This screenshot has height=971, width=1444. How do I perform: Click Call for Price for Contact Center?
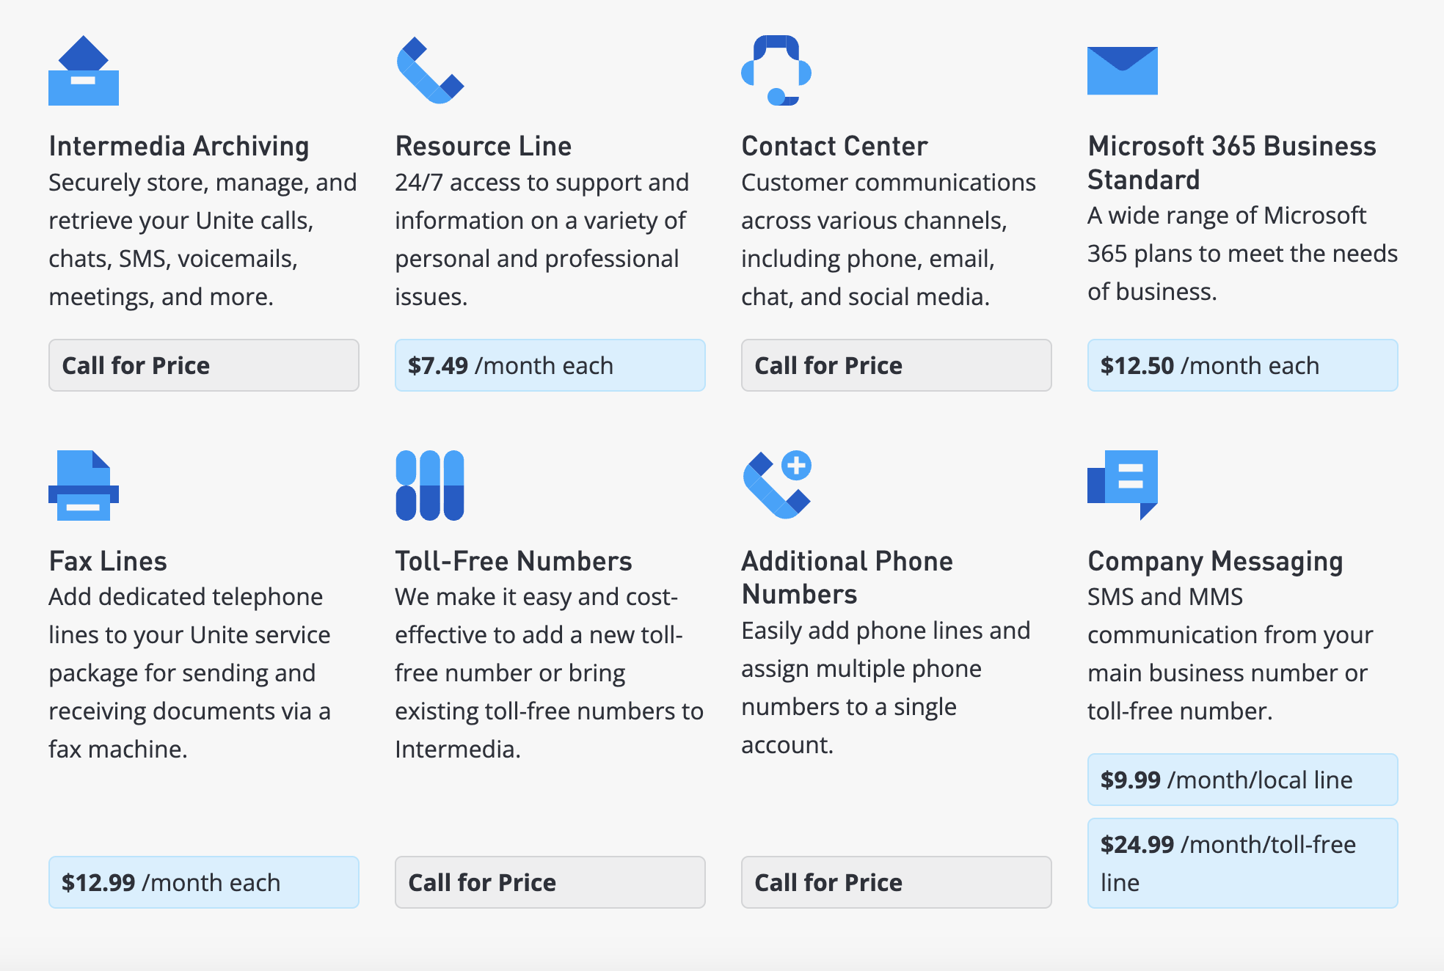click(896, 365)
